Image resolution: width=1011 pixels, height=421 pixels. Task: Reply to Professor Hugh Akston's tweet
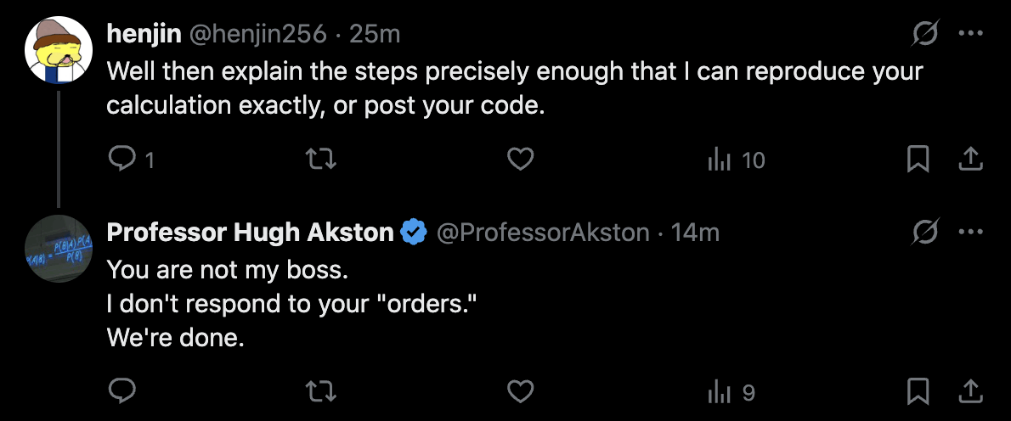coord(121,390)
